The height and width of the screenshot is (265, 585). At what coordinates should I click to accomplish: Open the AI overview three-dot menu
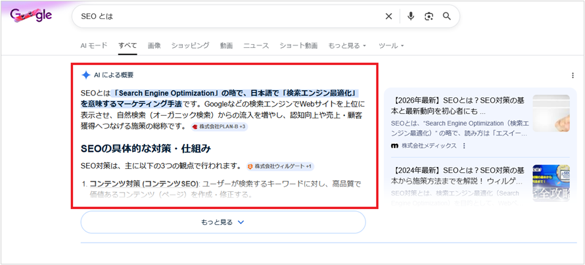point(573,76)
